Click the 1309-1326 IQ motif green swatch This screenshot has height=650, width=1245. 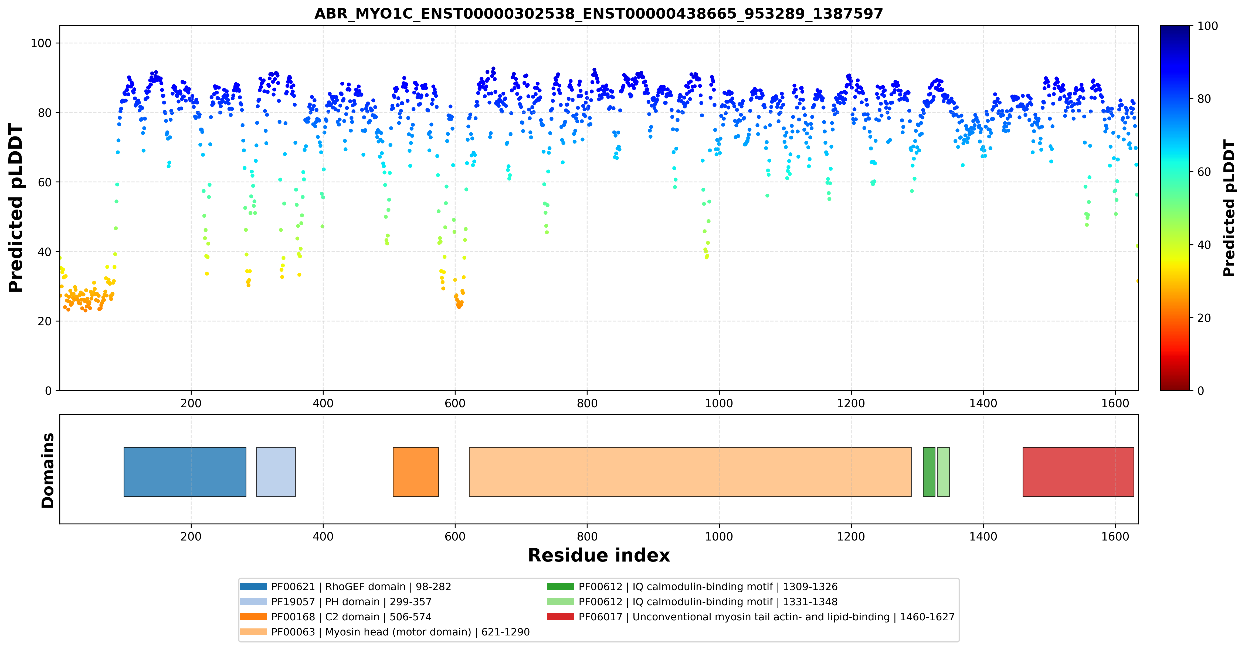click(561, 587)
